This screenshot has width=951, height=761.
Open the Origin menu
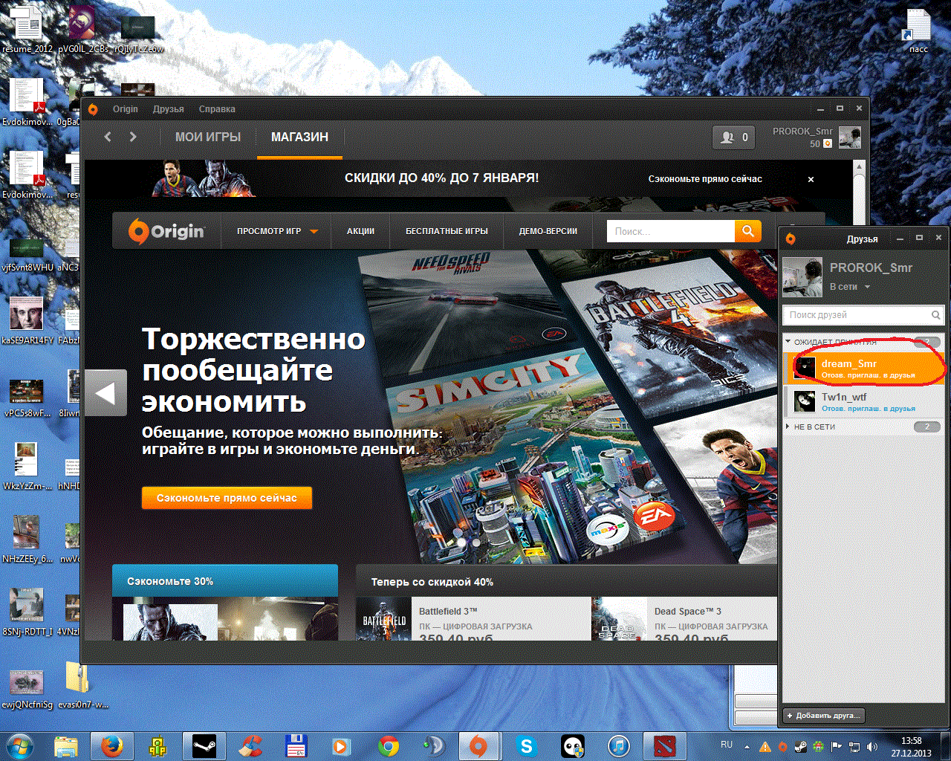coord(125,109)
